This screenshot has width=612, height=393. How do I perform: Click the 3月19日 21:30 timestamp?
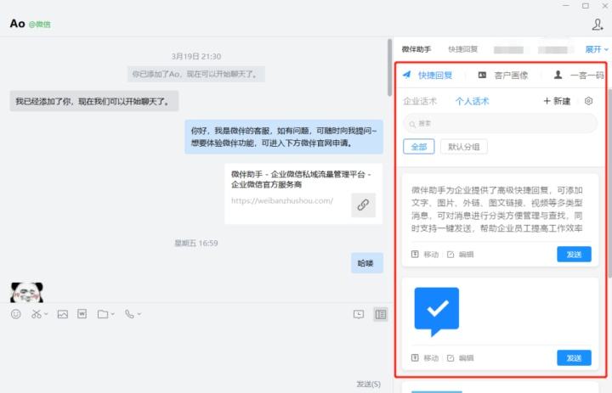(196, 57)
